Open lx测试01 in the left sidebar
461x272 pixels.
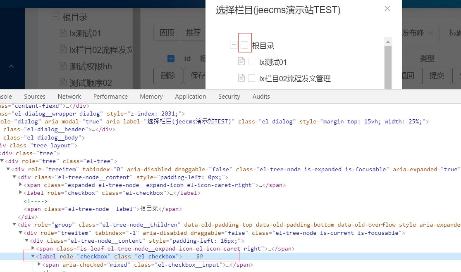coord(85,33)
